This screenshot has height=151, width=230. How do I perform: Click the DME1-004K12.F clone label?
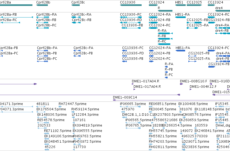point(203,87)
